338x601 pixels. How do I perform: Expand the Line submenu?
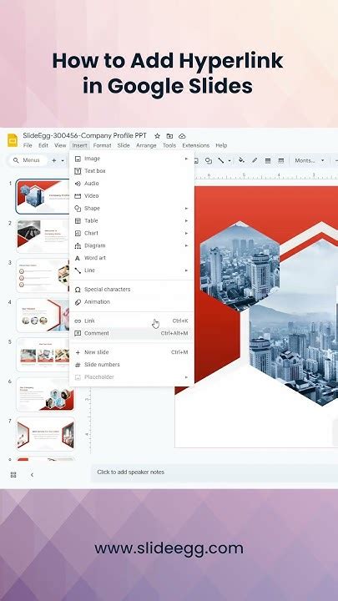[132, 270]
